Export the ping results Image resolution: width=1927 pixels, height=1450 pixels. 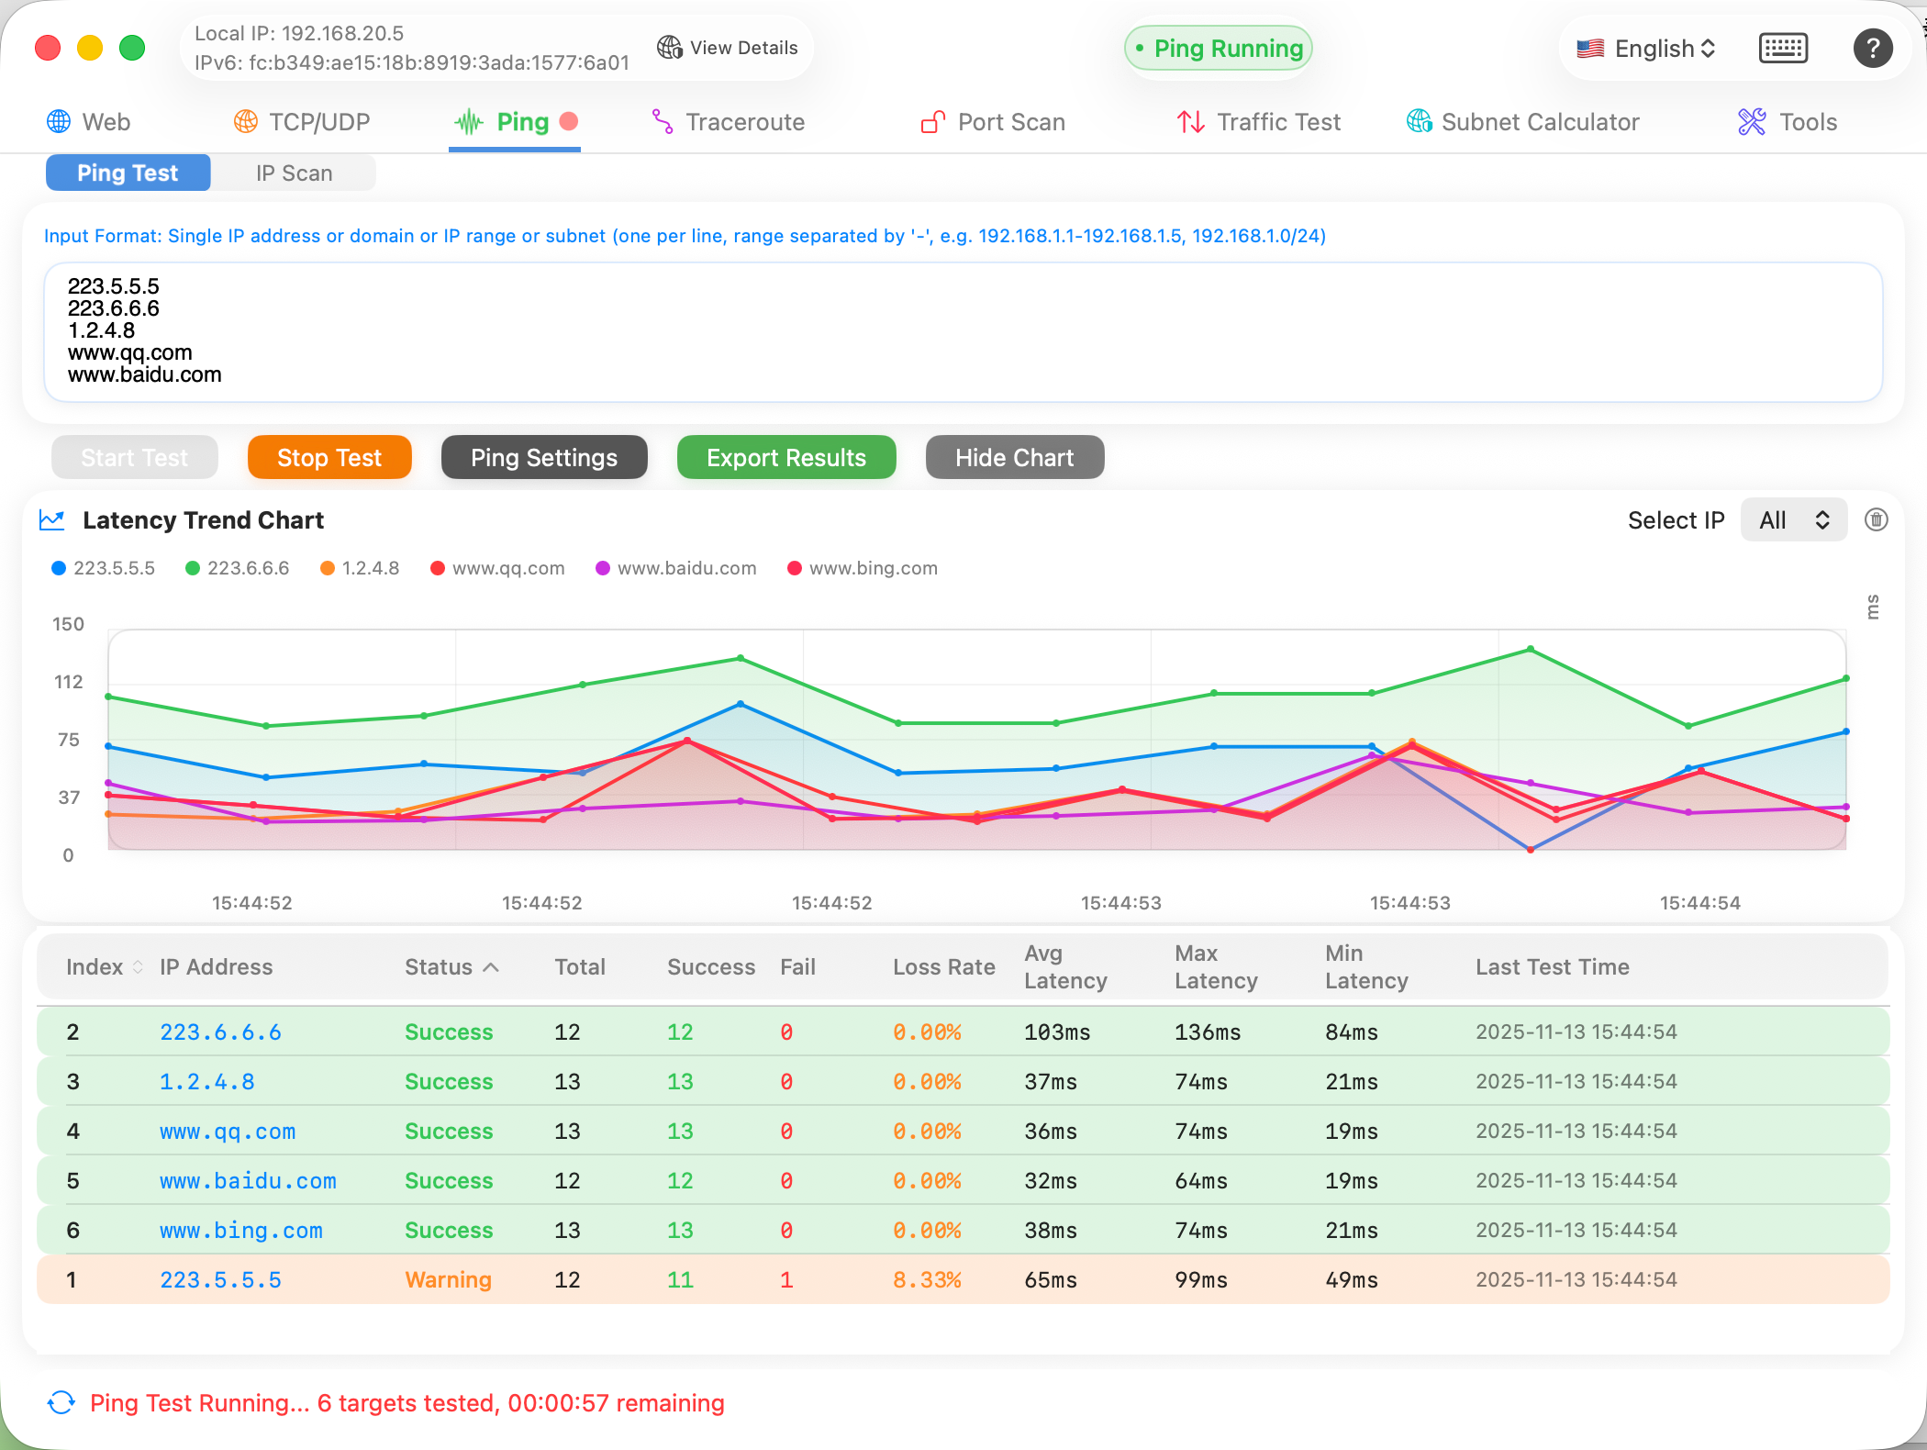[x=785, y=457]
